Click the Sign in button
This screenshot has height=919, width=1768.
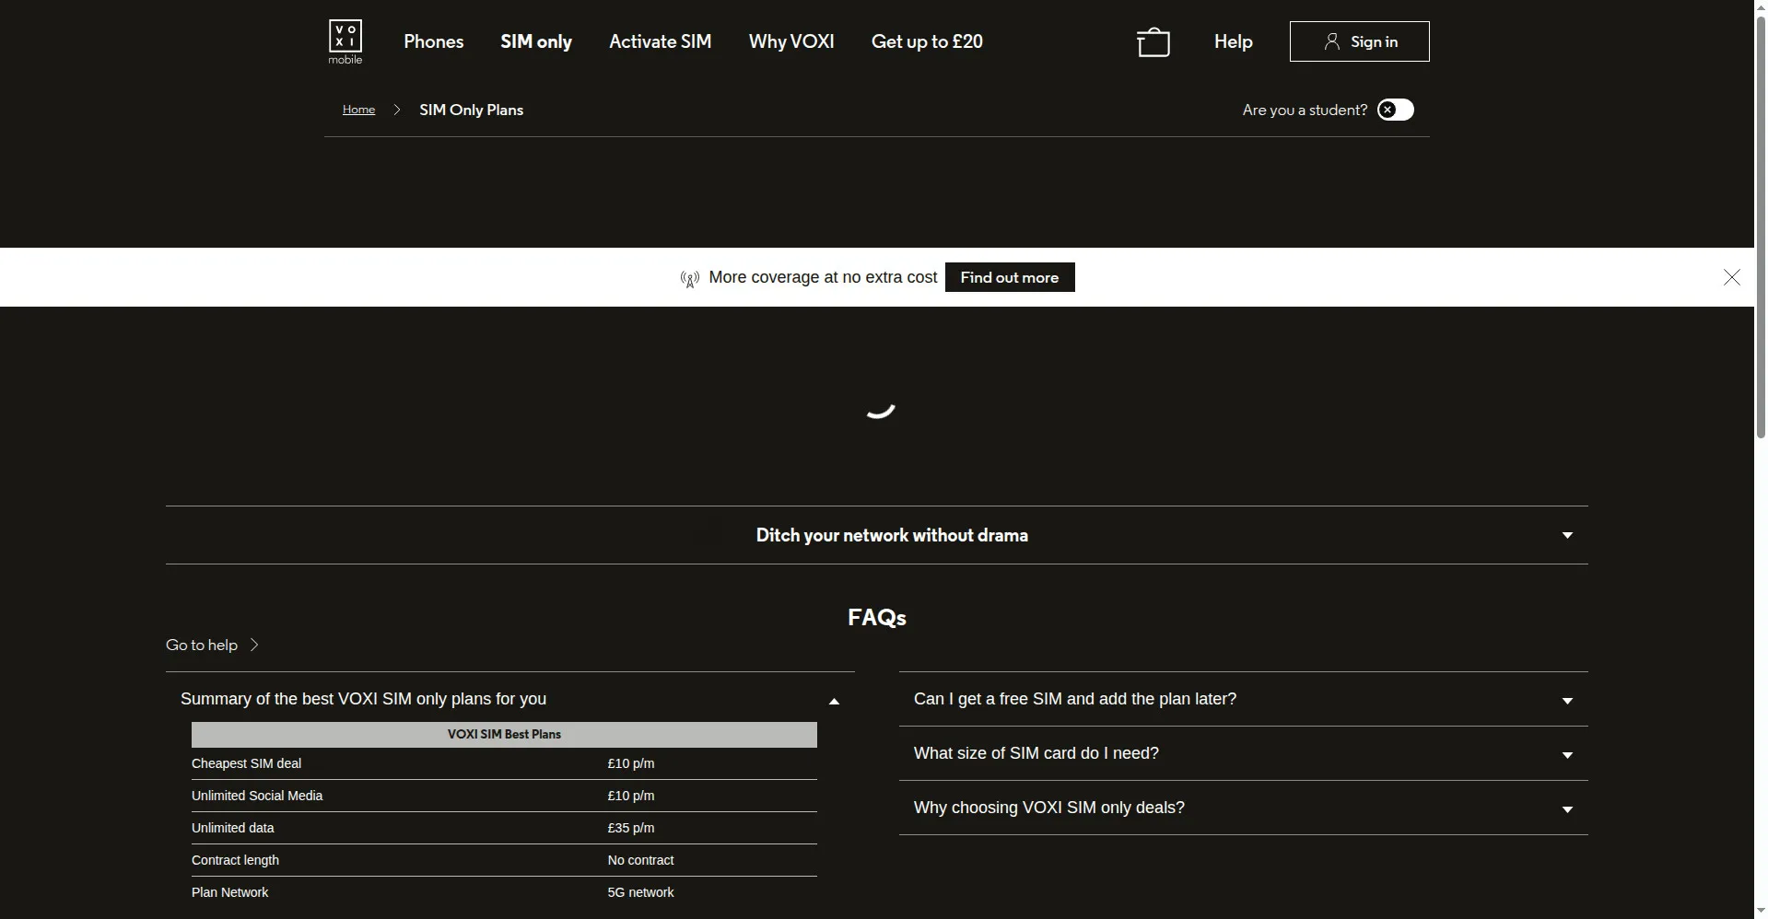click(1359, 41)
